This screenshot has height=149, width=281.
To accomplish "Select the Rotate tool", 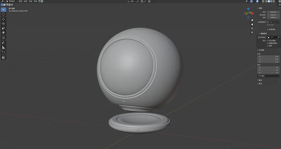I will 4,24.
